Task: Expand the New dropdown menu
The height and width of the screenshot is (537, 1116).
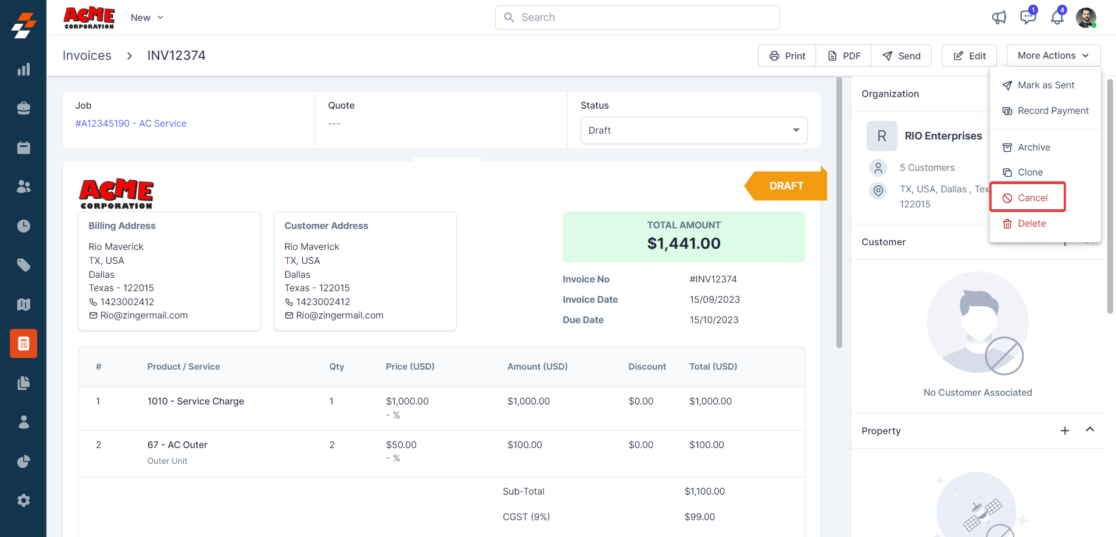Action: coord(146,17)
